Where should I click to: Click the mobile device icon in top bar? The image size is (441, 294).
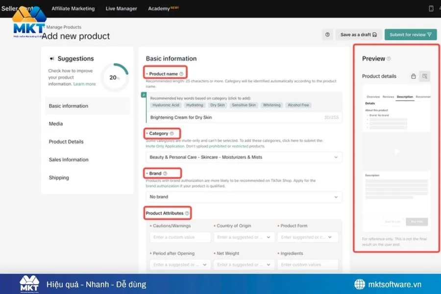coord(431,8)
